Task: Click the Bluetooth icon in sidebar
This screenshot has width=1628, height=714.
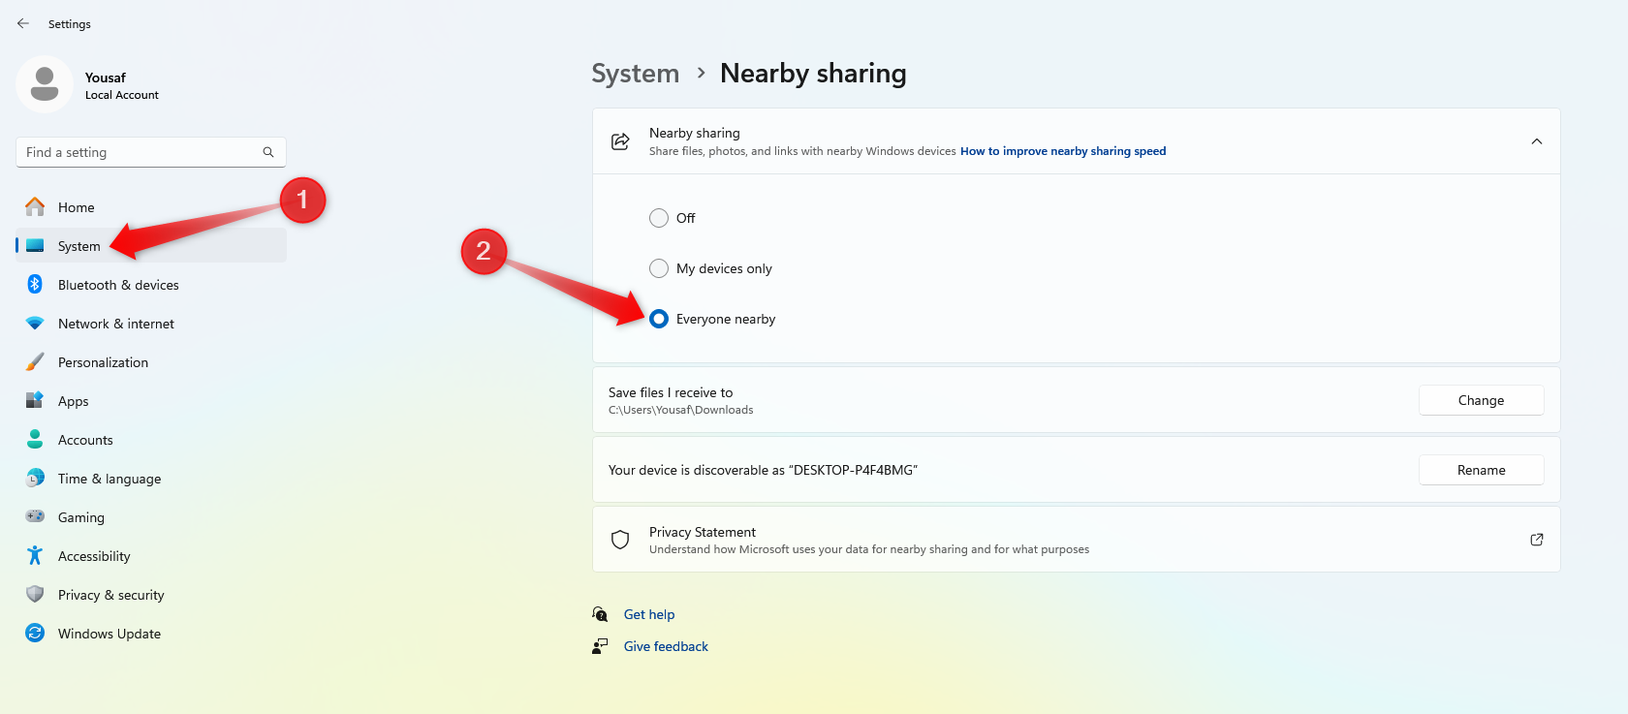Action: click(x=35, y=284)
